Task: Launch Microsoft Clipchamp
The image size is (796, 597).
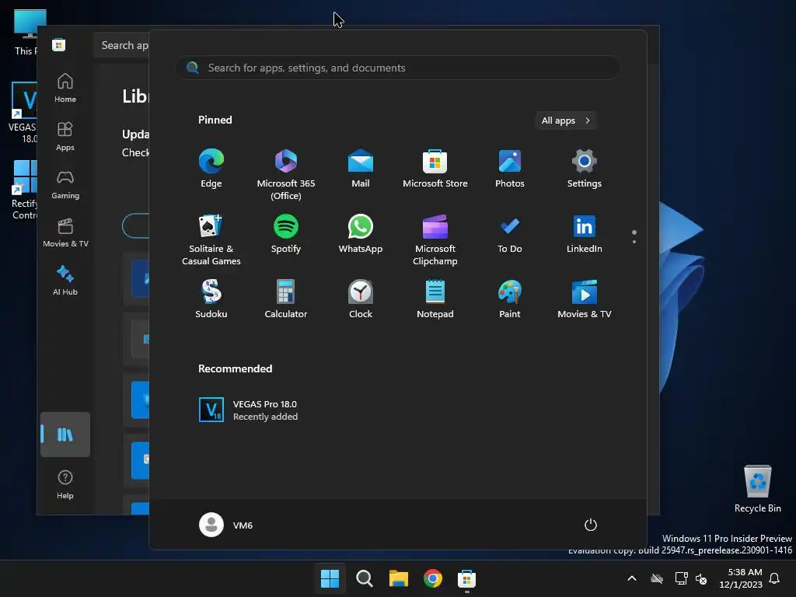Action: (435, 239)
